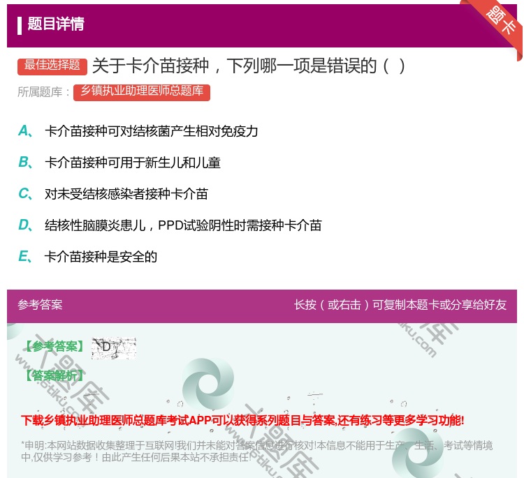Click the 最佳选择题 red badge
Screen dimensions: 524x478
coord(52,66)
